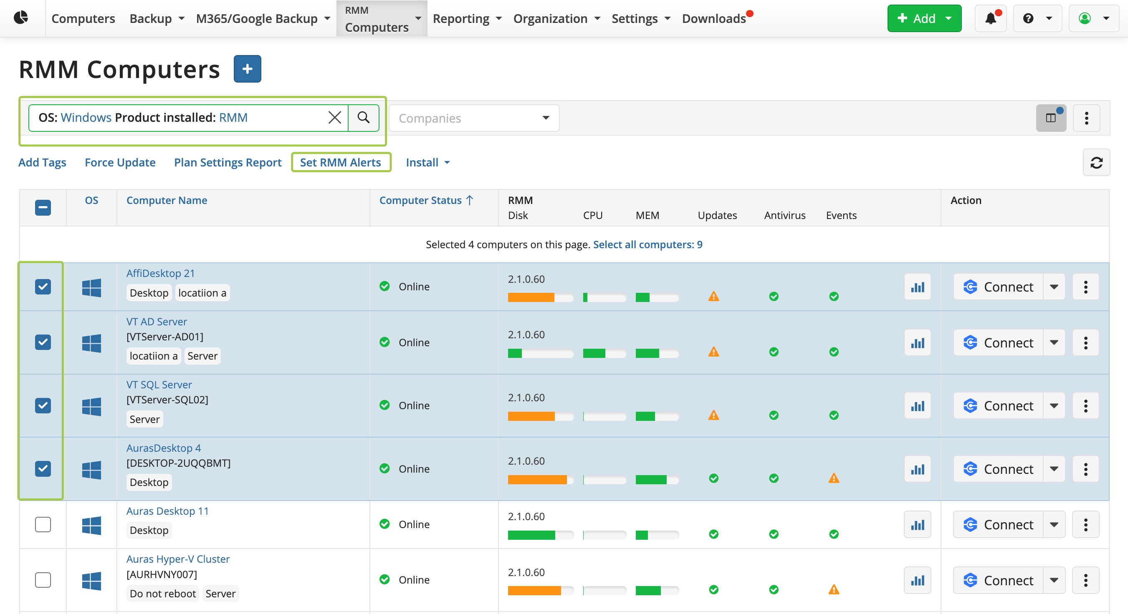The width and height of the screenshot is (1128, 614).
Task: Open the user account menu
Action: 1094,18
